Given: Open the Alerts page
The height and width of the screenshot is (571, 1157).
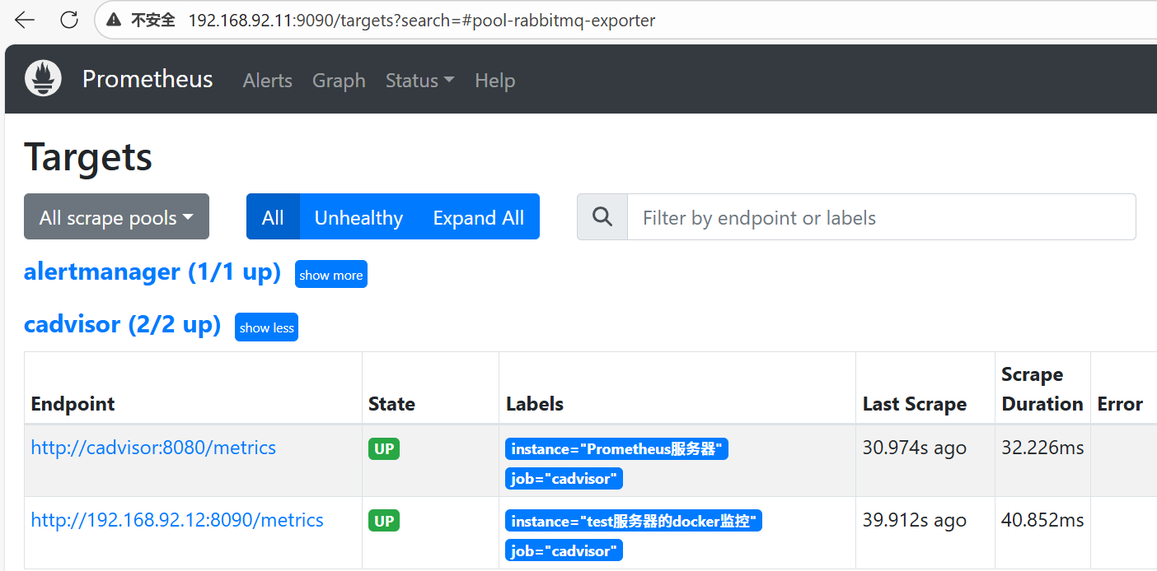Looking at the screenshot, I should (268, 81).
